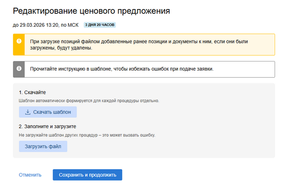Open the Загрузить файл upload button

pyautogui.click(x=43, y=146)
